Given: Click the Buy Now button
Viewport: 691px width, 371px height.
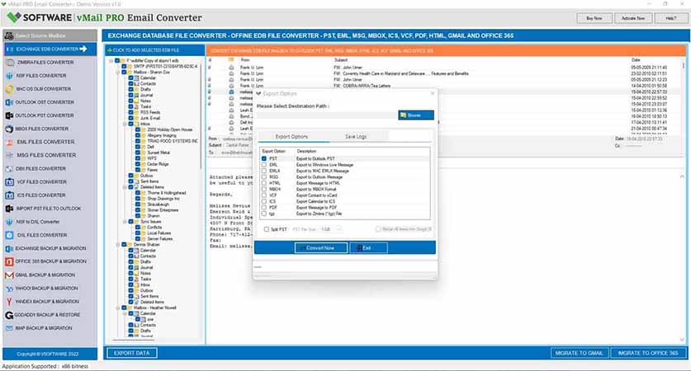Looking at the screenshot, I should click(x=594, y=18).
